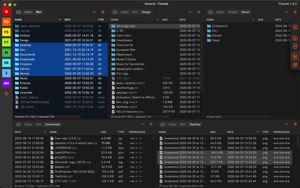Screen dimensions: 300x188
Task: Close the pane using the orange X icon
Action: (x=295, y=27)
